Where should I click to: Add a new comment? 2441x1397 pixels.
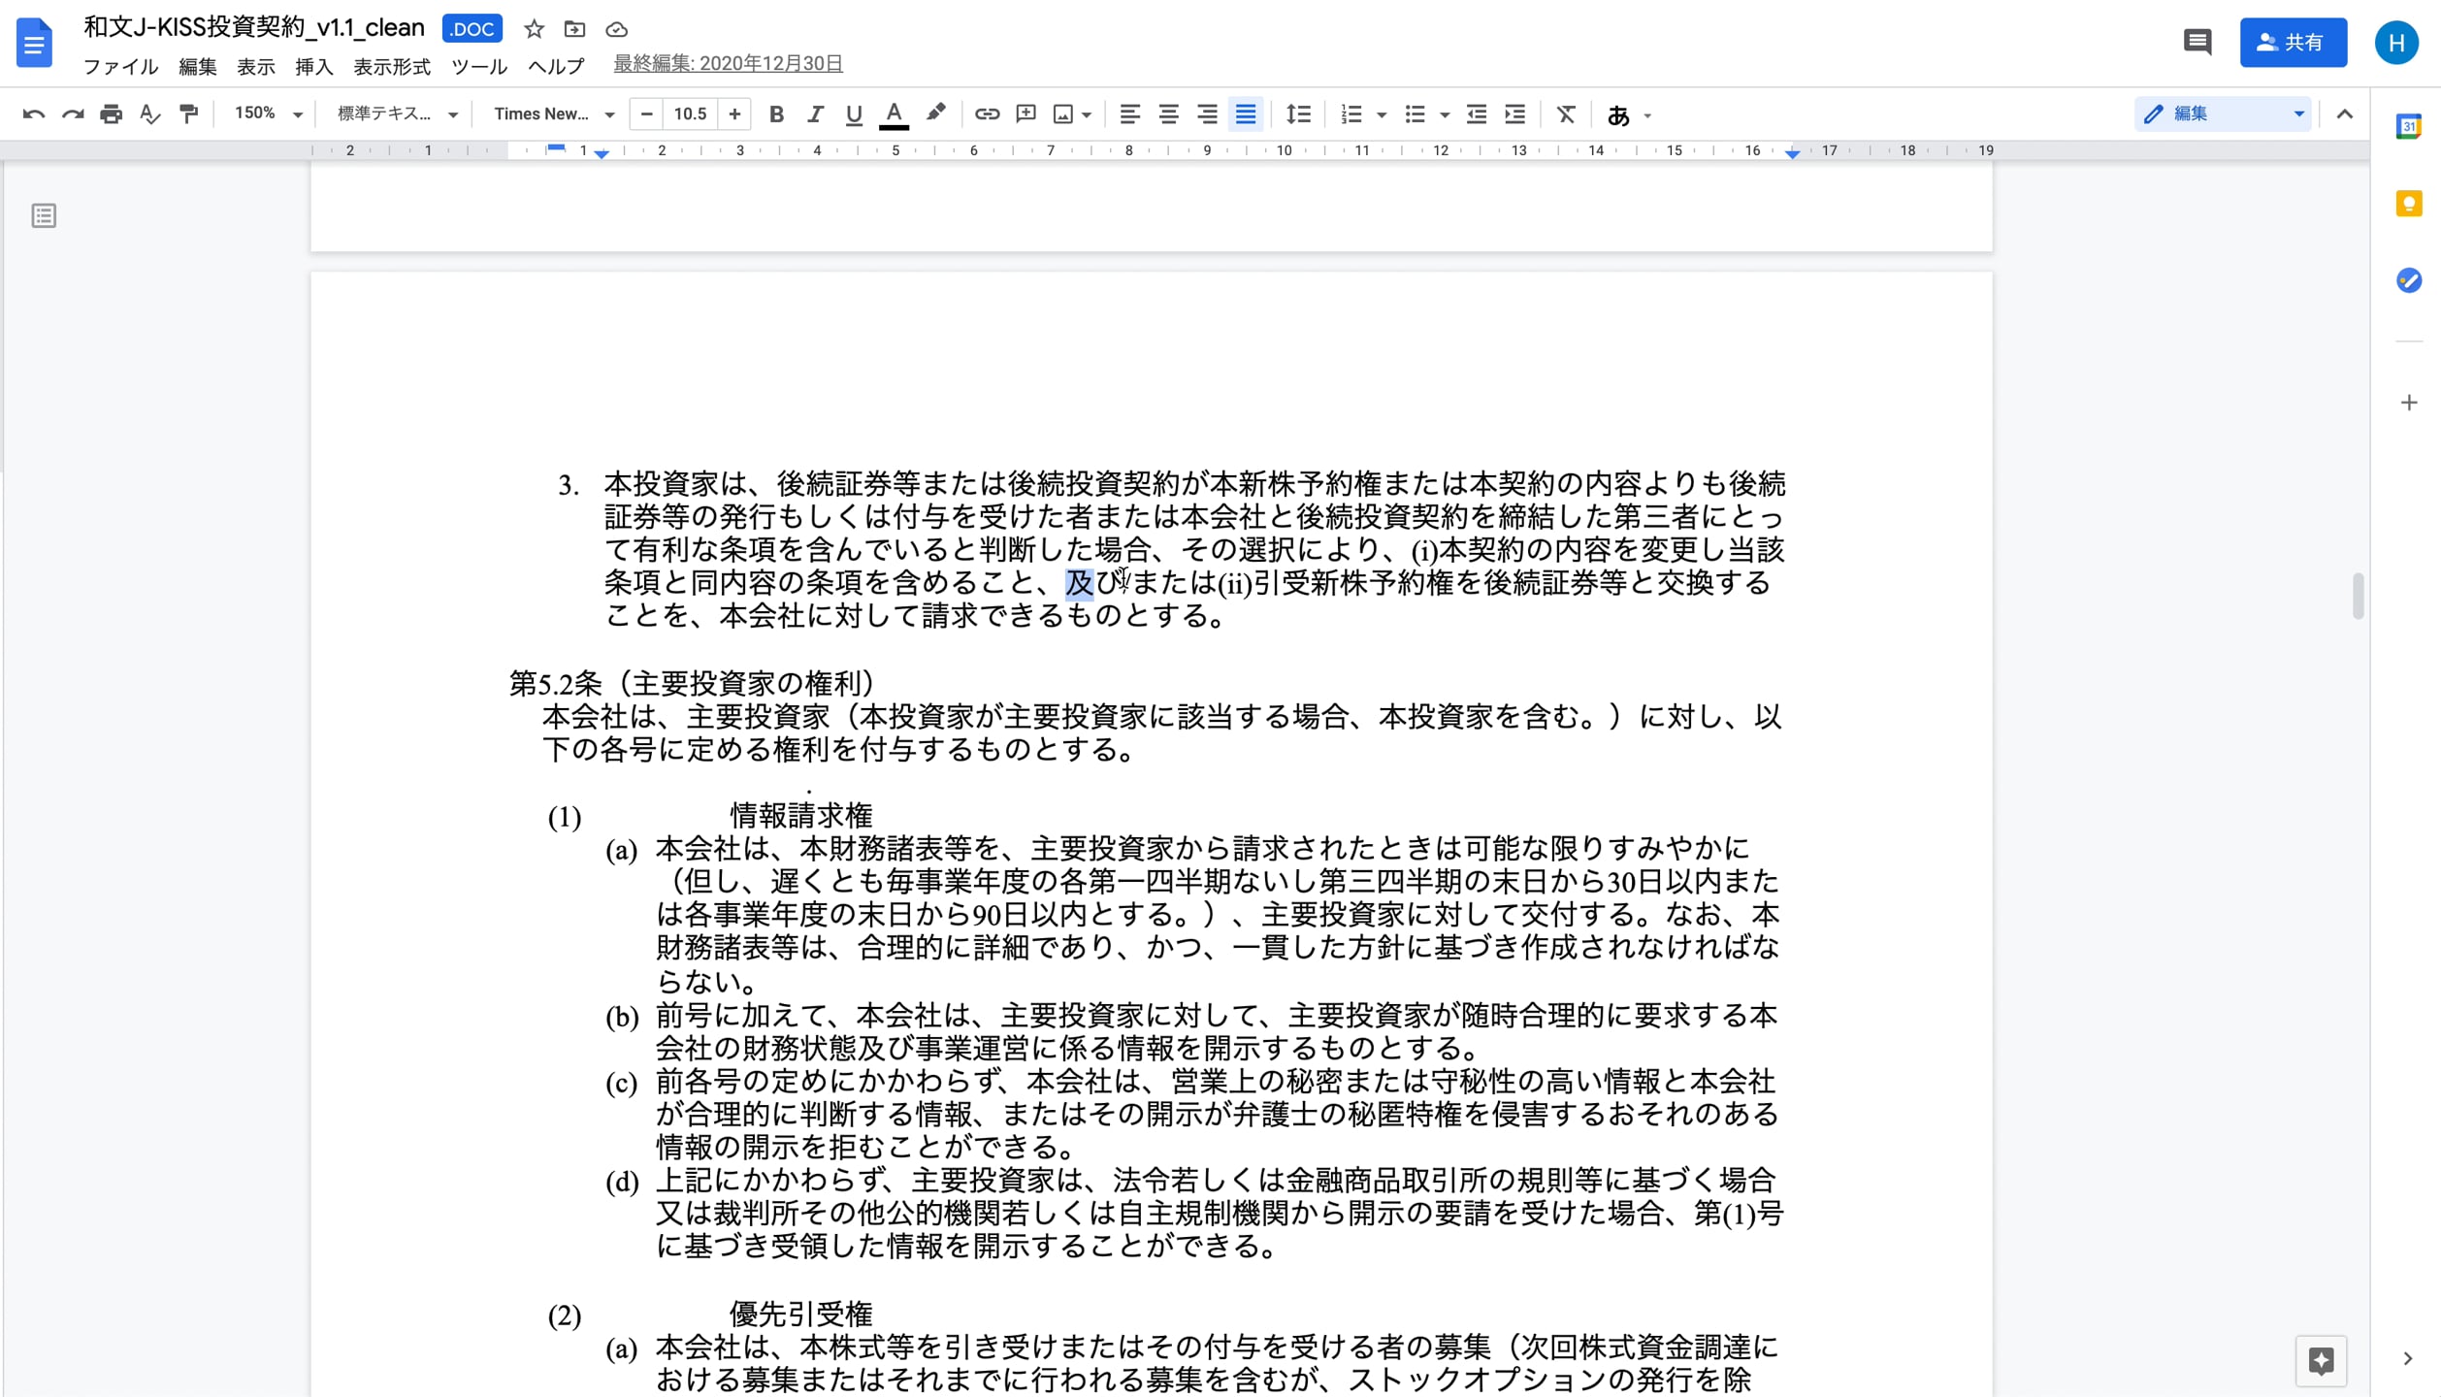point(1025,114)
